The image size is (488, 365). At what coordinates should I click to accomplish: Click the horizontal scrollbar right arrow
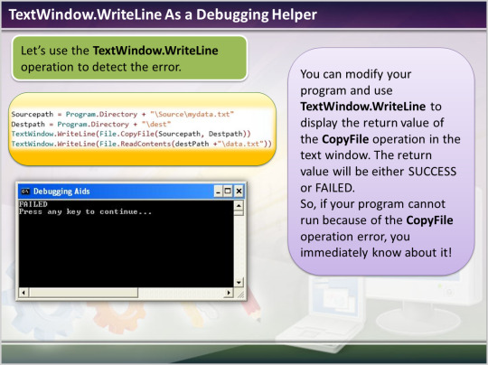pyautogui.click(x=229, y=293)
